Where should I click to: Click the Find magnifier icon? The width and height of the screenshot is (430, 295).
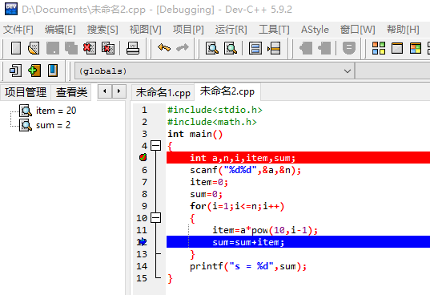click(x=212, y=49)
